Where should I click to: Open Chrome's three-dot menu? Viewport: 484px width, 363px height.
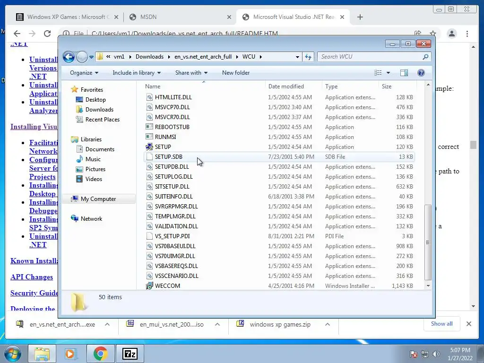(x=467, y=34)
